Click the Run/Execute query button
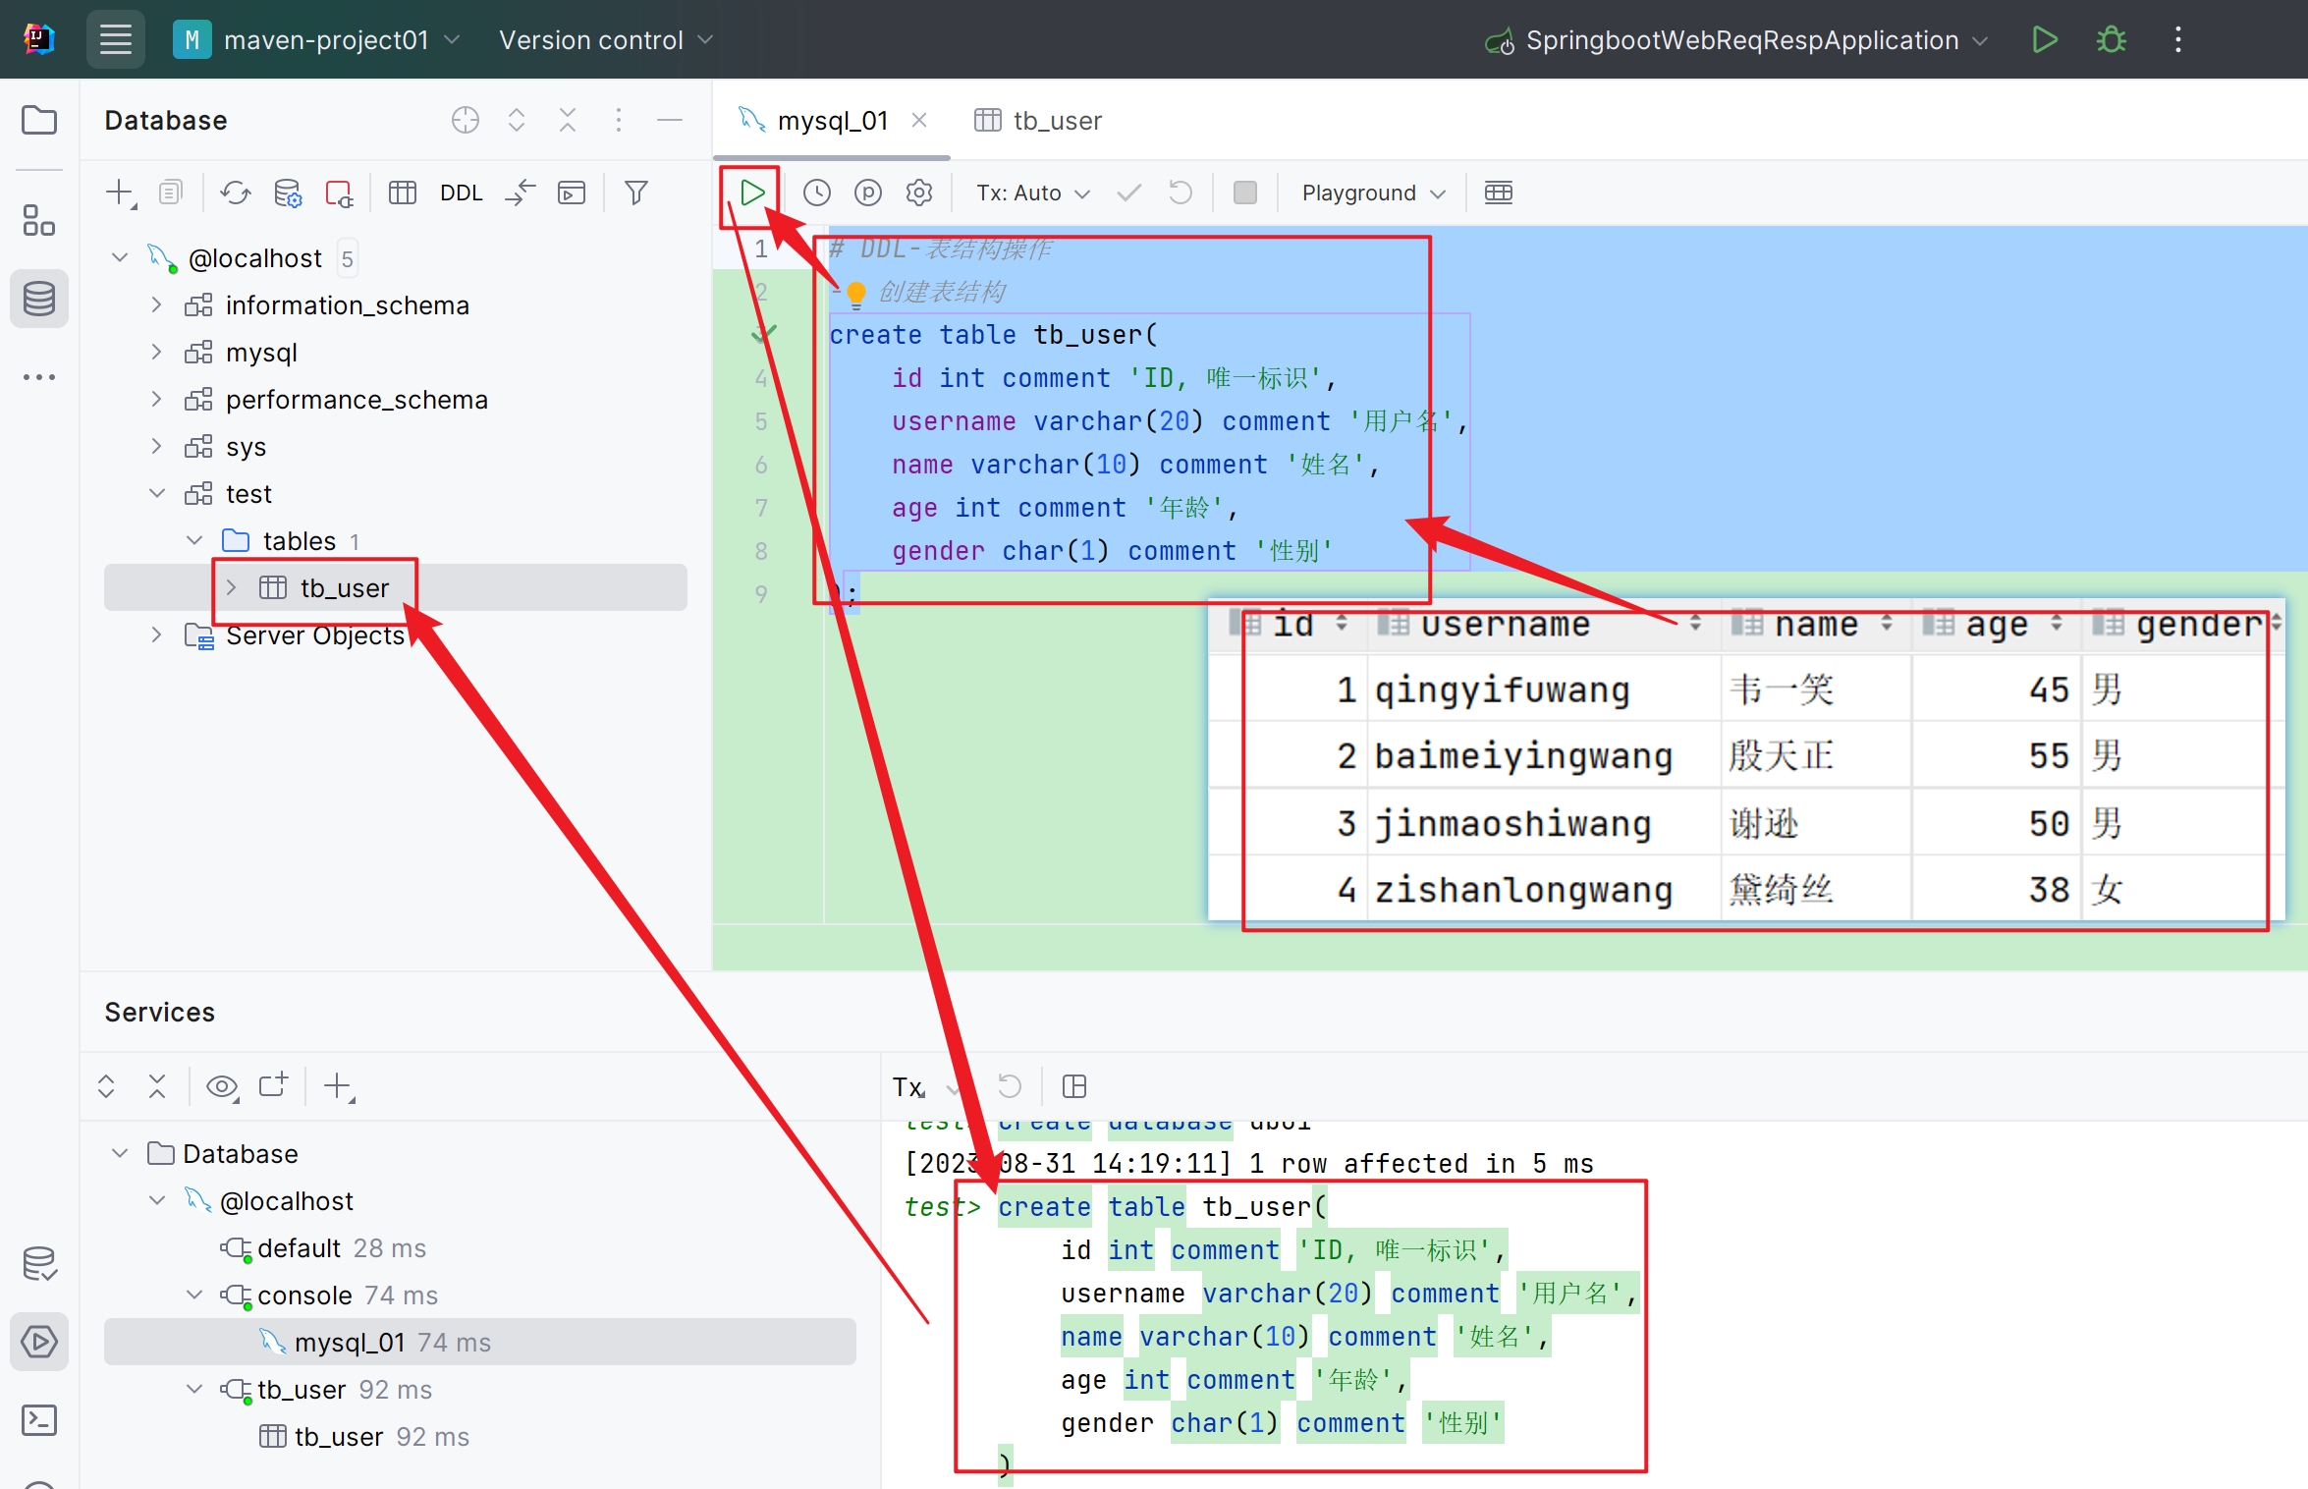The image size is (2308, 1489). tap(752, 192)
